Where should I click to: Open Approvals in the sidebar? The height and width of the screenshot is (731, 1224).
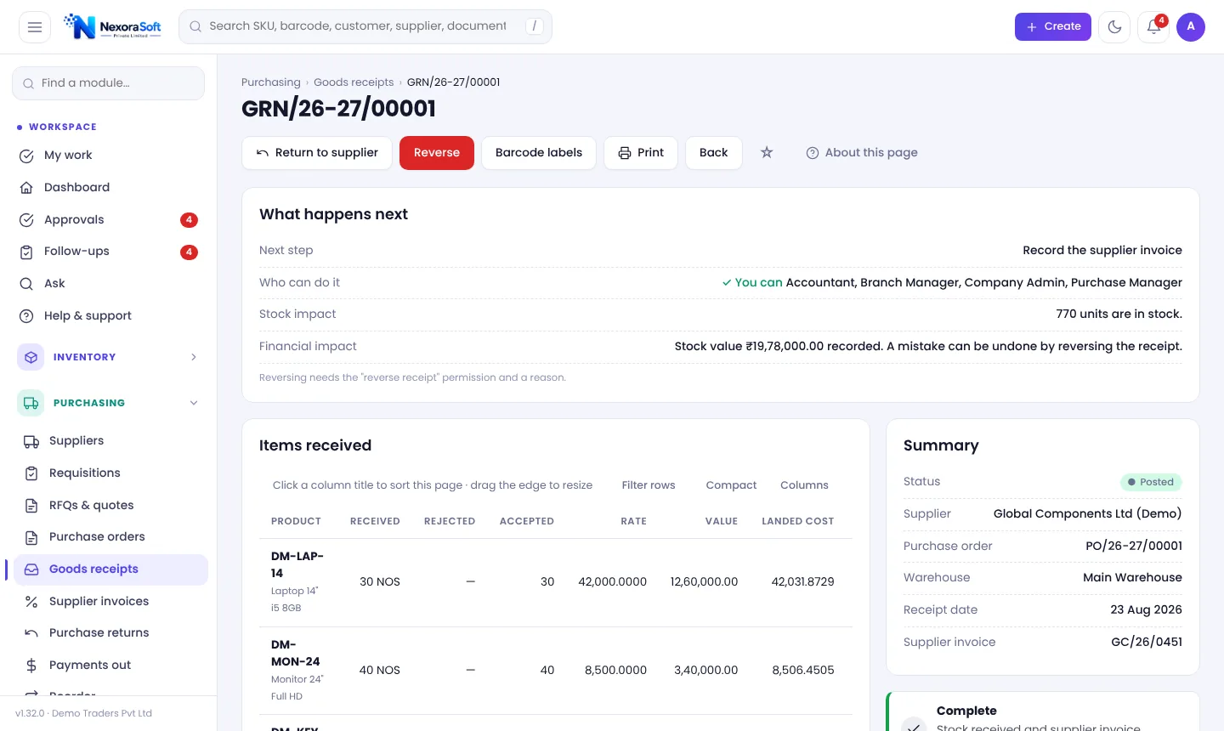(109, 220)
